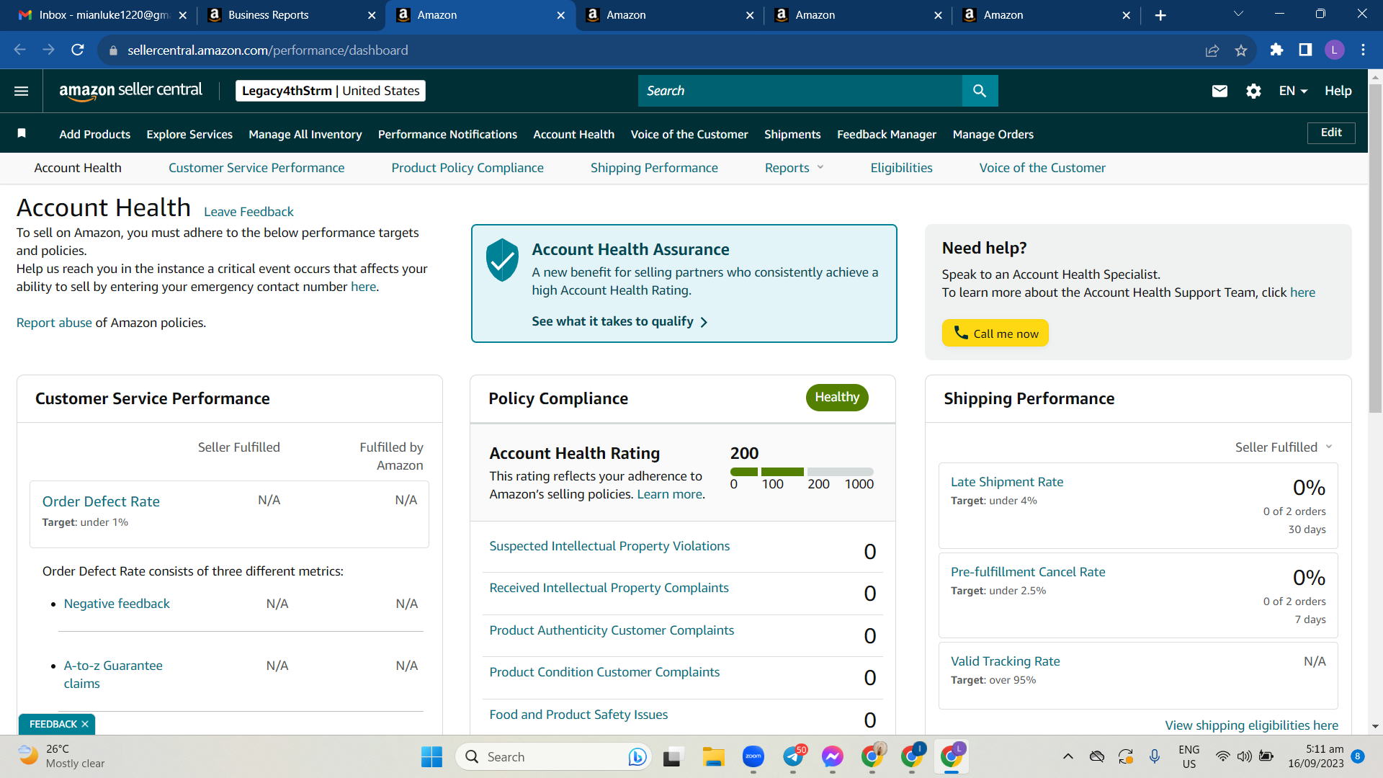Open the weather widget in the taskbar
Image resolution: width=1383 pixels, height=778 pixels.
[x=62, y=756]
